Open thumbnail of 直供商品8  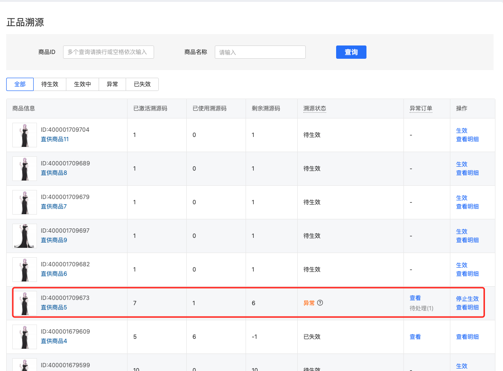[25, 169]
